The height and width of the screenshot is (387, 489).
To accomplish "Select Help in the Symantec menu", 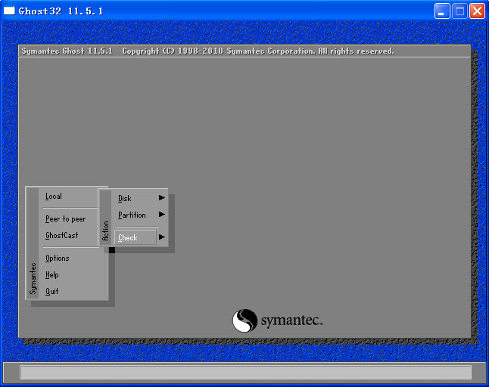I will coord(51,275).
